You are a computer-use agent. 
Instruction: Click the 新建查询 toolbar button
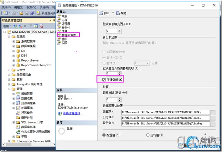pyautogui.click(x=46, y=13)
